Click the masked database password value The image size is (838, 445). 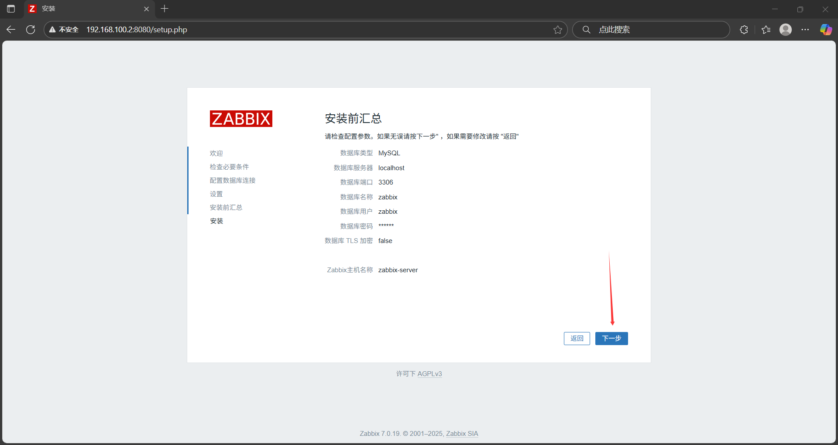(386, 226)
